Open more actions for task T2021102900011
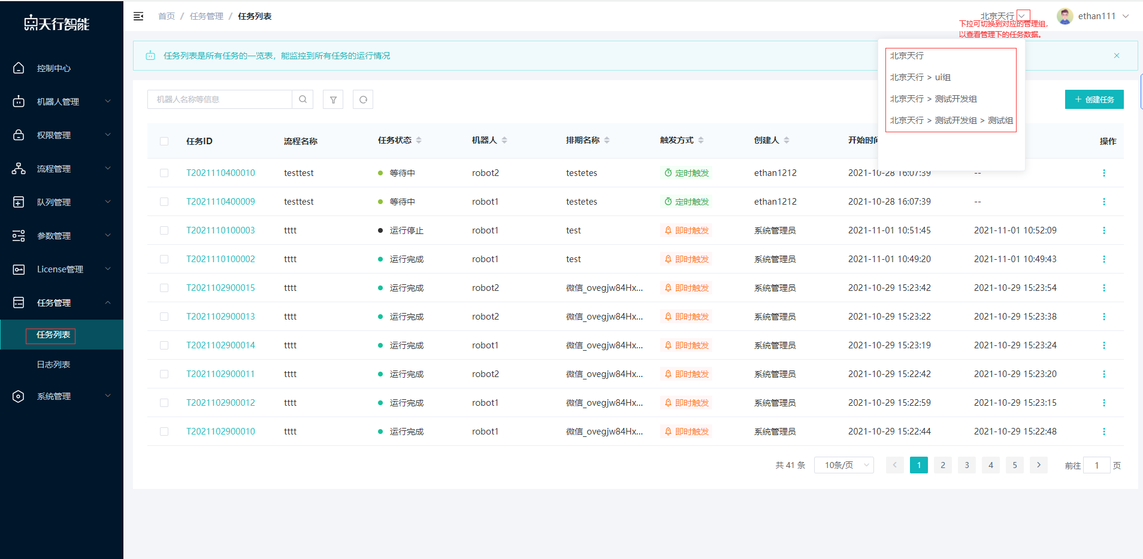 1104,374
